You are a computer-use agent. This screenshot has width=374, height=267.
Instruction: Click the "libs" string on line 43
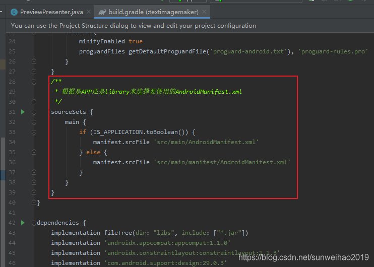pyautogui.click(x=163, y=233)
